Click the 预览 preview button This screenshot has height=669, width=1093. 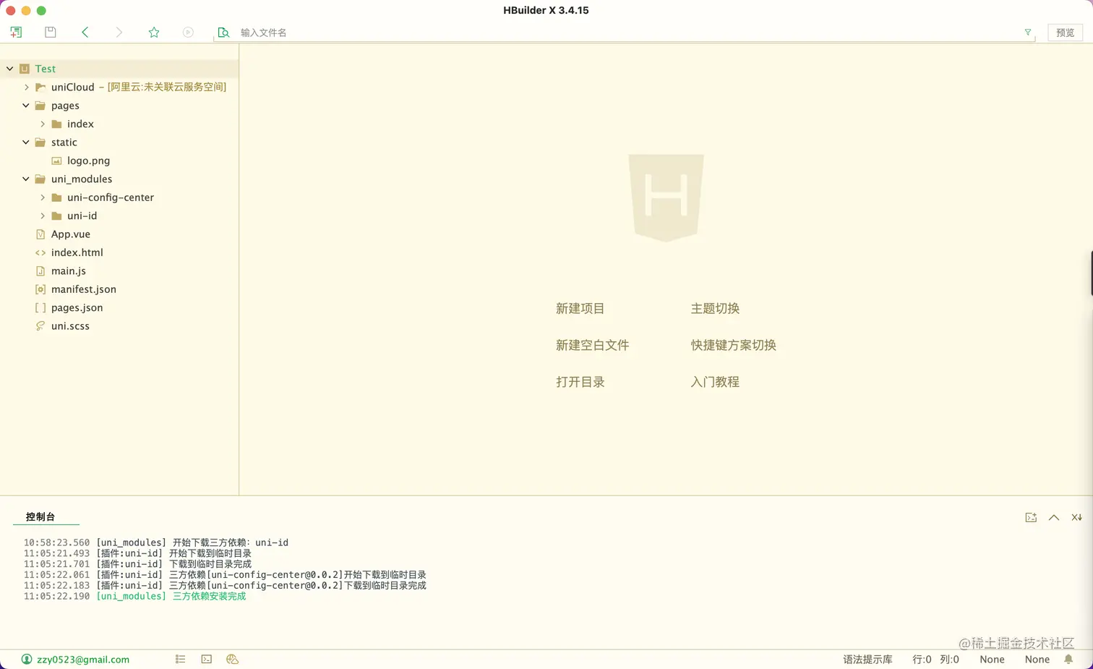(x=1065, y=33)
